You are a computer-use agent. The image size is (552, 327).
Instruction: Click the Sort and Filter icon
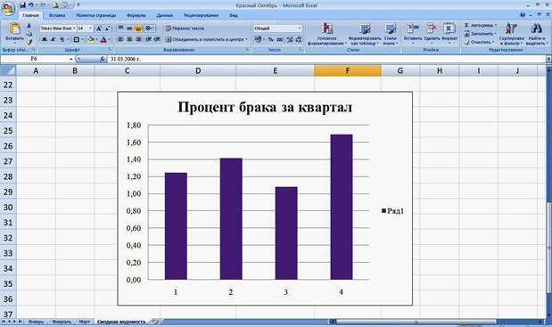coord(511,29)
